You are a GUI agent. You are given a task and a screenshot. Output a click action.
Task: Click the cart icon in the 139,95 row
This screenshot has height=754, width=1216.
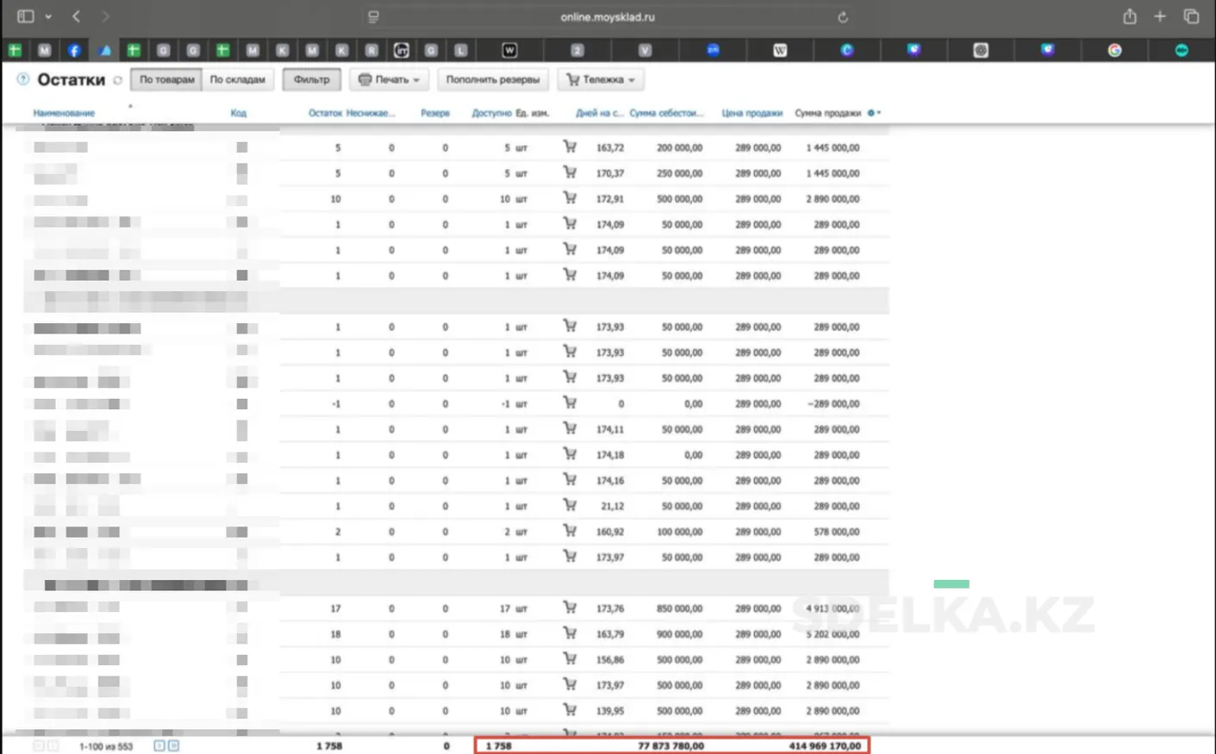tap(570, 710)
